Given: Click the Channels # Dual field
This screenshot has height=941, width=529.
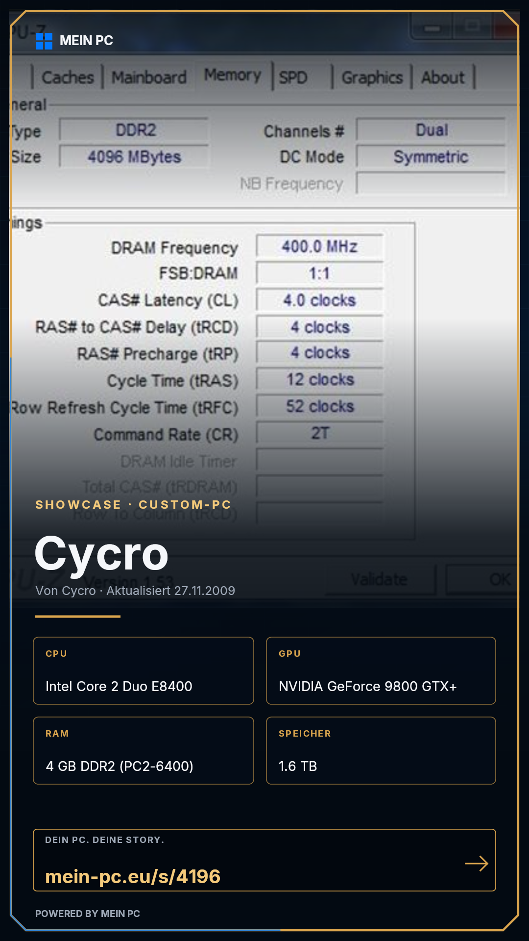Looking at the screenshot, I should click(431, 130).
